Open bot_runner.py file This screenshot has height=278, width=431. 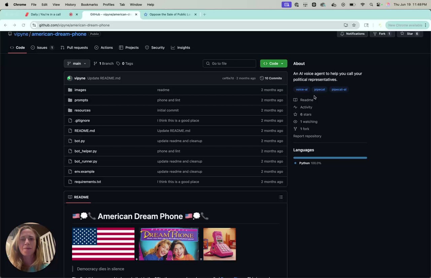(x=86, y=161)
